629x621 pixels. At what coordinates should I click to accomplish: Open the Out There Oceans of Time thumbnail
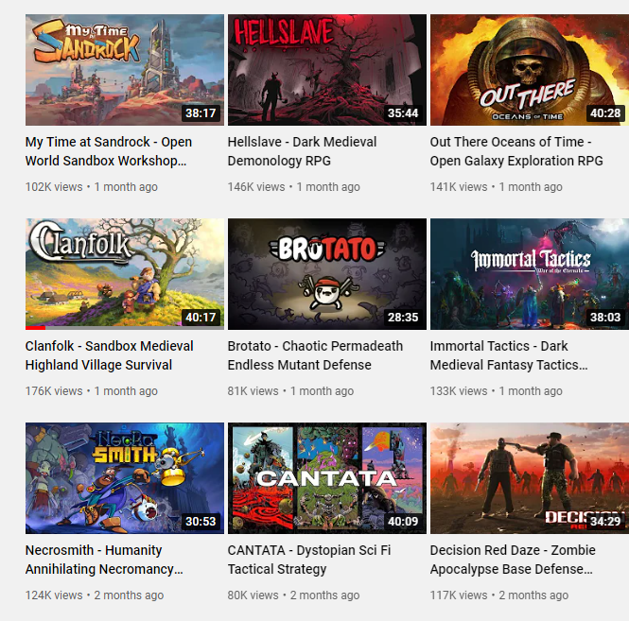click(530, 70)
